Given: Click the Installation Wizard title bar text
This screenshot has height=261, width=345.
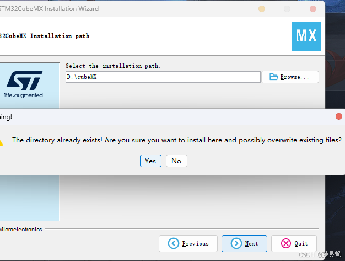Looking at the screenshot, I should click(49, 9).
